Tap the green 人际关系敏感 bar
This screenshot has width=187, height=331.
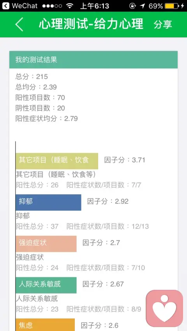(x=46, y=285)
